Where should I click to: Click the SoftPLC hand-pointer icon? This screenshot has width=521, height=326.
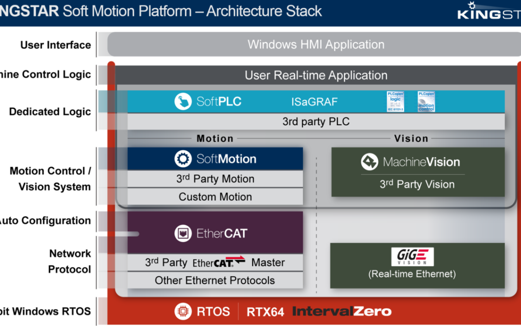[x=183, y=101]
